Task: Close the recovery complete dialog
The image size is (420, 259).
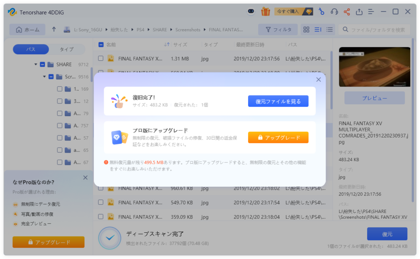Action: click(x=318, y=80)
